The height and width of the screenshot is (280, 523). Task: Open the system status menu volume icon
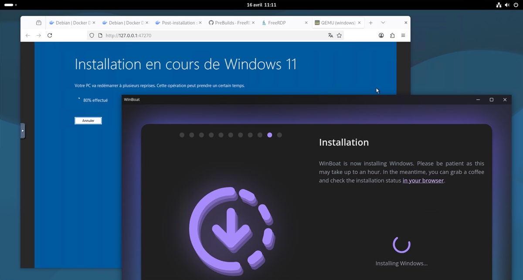tap(507, 5)
